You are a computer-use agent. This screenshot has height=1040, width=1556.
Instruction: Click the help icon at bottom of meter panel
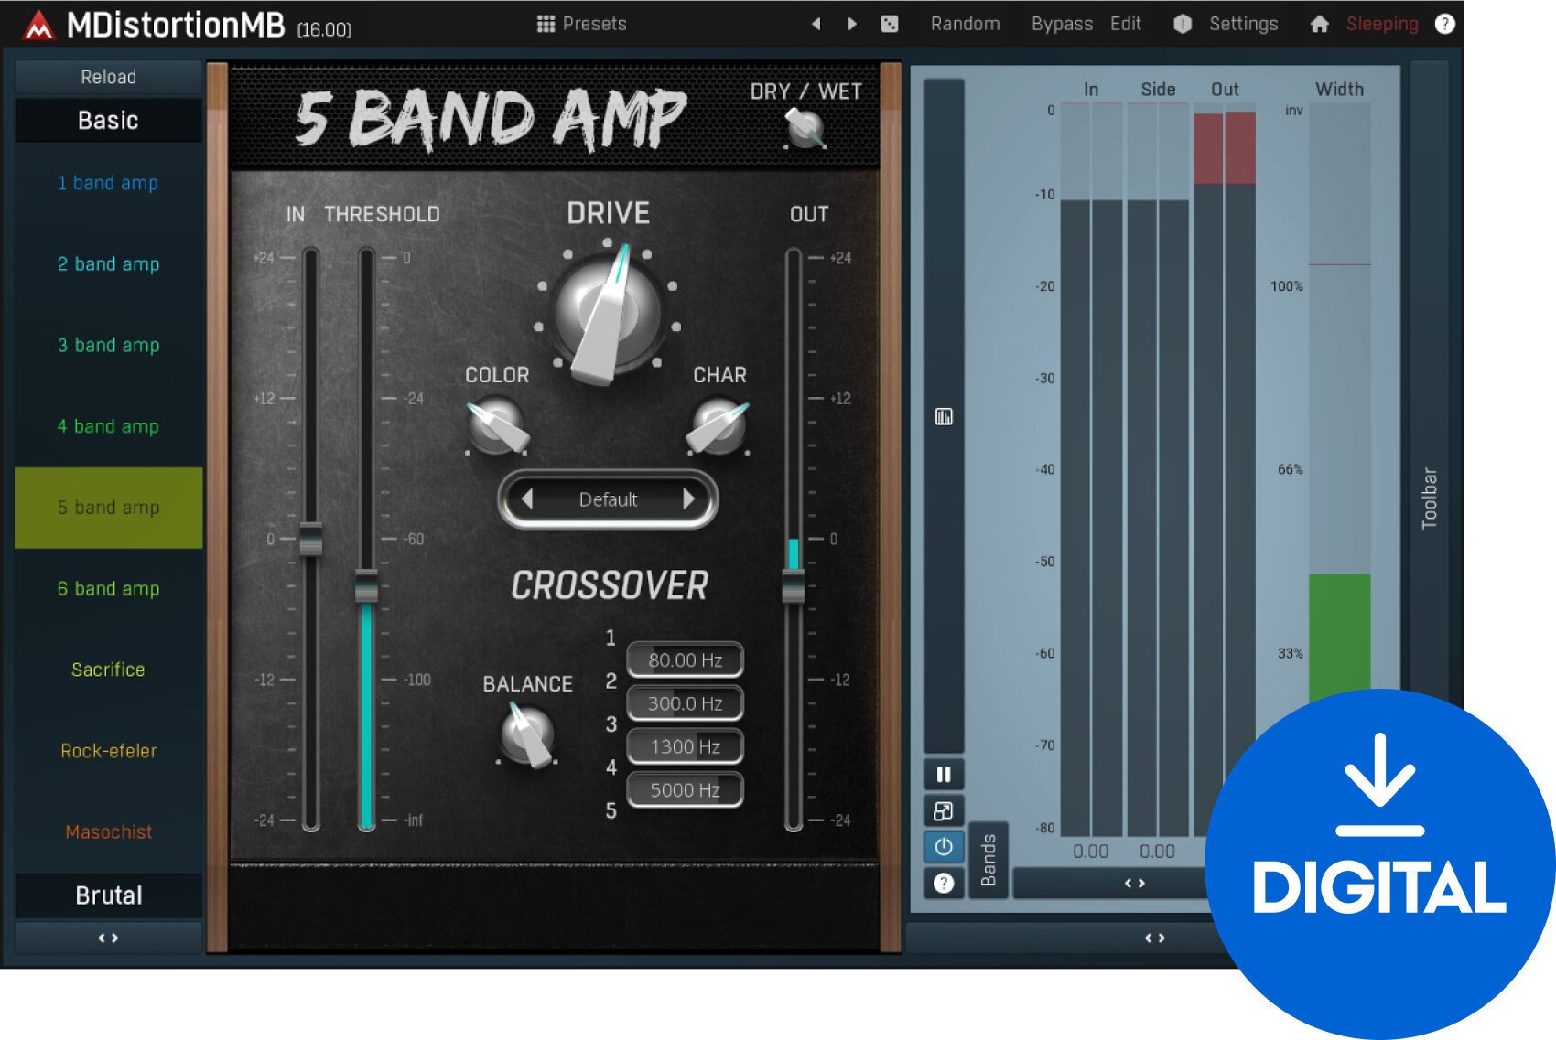click(942, 882)
